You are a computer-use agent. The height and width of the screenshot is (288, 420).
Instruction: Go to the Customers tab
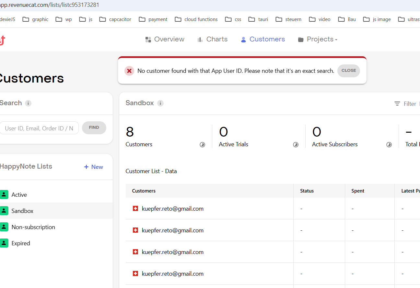pyautogui.click(x=262, y=39)
